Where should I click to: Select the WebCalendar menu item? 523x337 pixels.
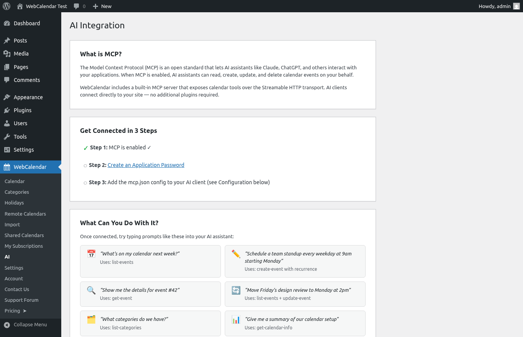[31, 167]
